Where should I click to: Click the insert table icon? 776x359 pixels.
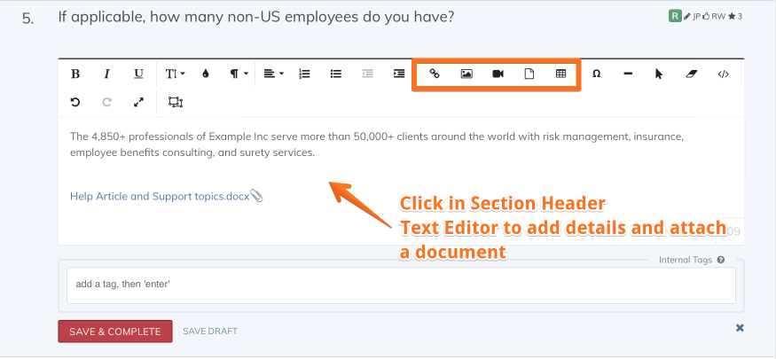pyautogui.click(x=560, y=74)
